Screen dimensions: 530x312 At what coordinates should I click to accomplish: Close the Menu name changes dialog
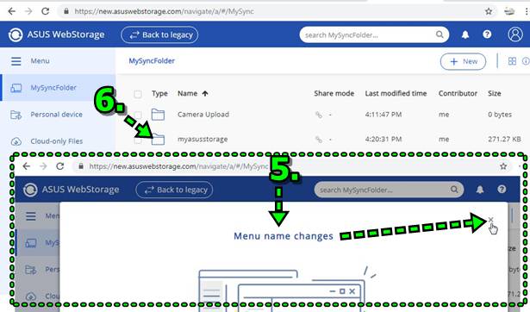[491, 220]
